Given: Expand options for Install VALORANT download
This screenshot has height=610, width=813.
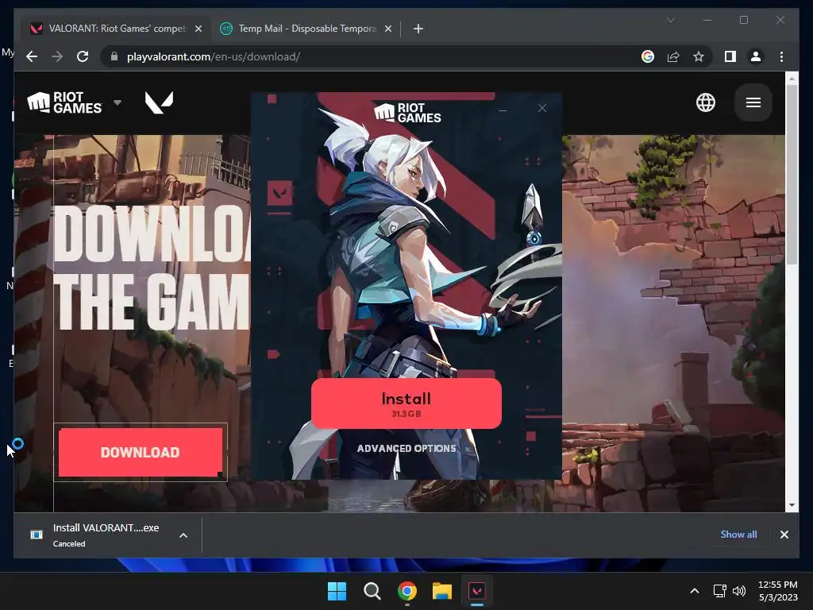Looking at the screenshot, I should point(183,535).
